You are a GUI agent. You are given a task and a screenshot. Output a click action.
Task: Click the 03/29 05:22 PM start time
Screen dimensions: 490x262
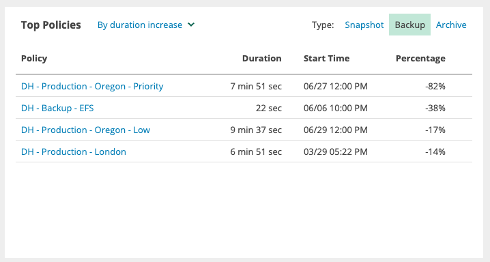[336, 151]
